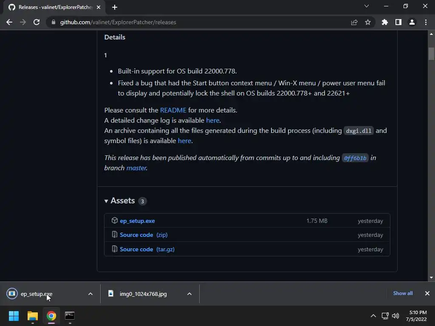The height and width of the screenshot is (326, 435).
Task: Download Source code (tar.gz)
Action: (147, 249)
